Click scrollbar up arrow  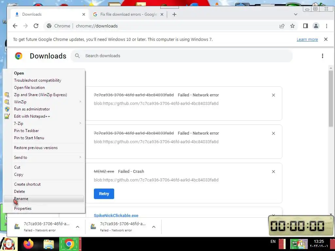click(x=331, y=68)
